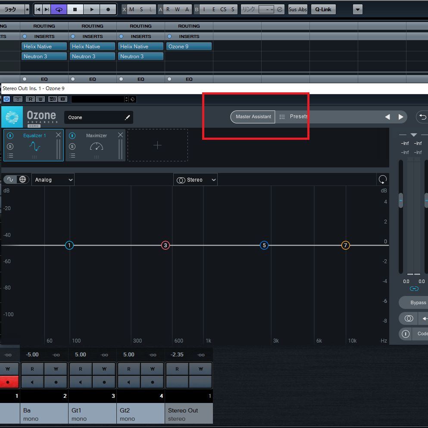Screen dimensions: 428x428
Task: Click the Q-Link button
Action: 323,9
